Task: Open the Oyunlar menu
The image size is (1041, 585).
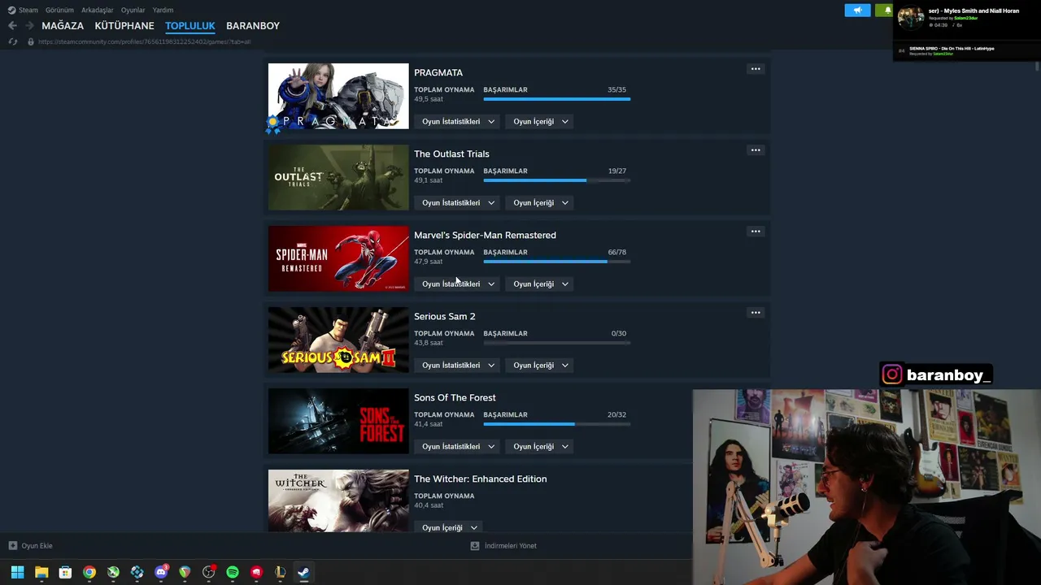Action: pos(133,11)
